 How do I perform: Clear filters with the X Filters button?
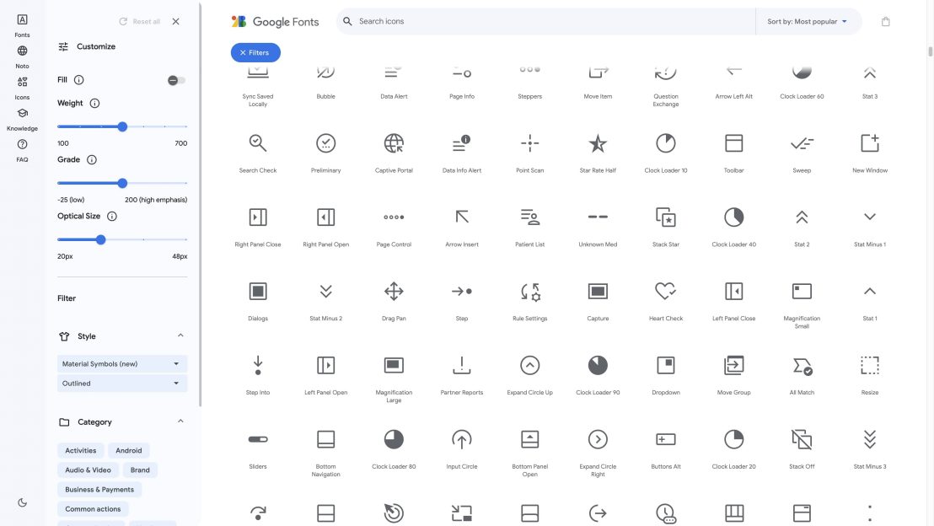pyautogui.click(x=254, y=51)
